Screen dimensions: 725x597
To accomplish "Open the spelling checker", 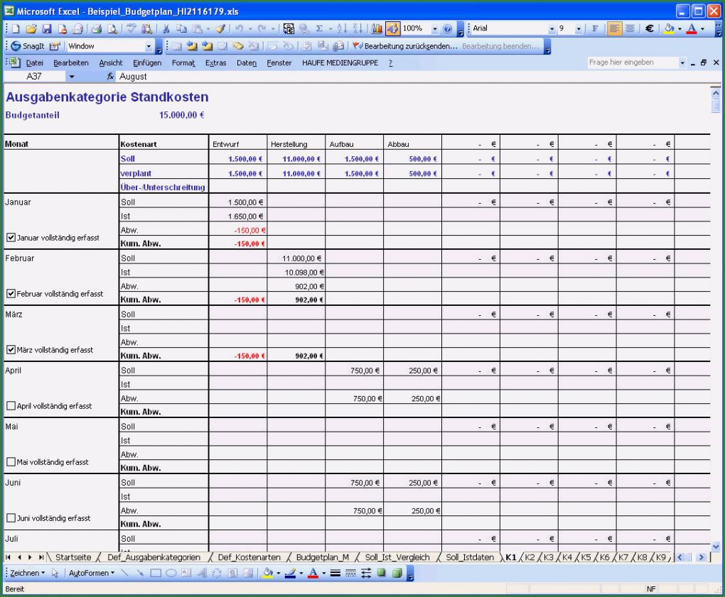I will [x=131, y=29].
